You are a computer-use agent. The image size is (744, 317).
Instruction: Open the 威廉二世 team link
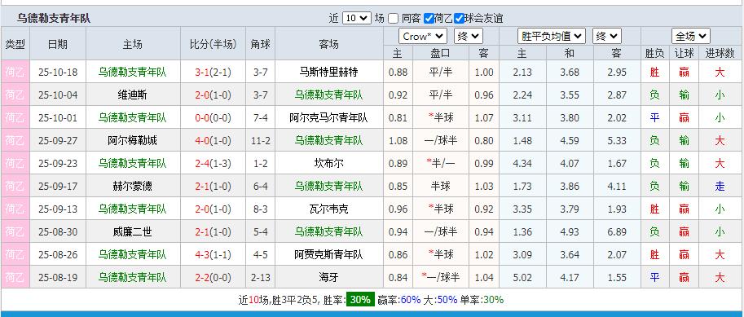click(132, 231)
